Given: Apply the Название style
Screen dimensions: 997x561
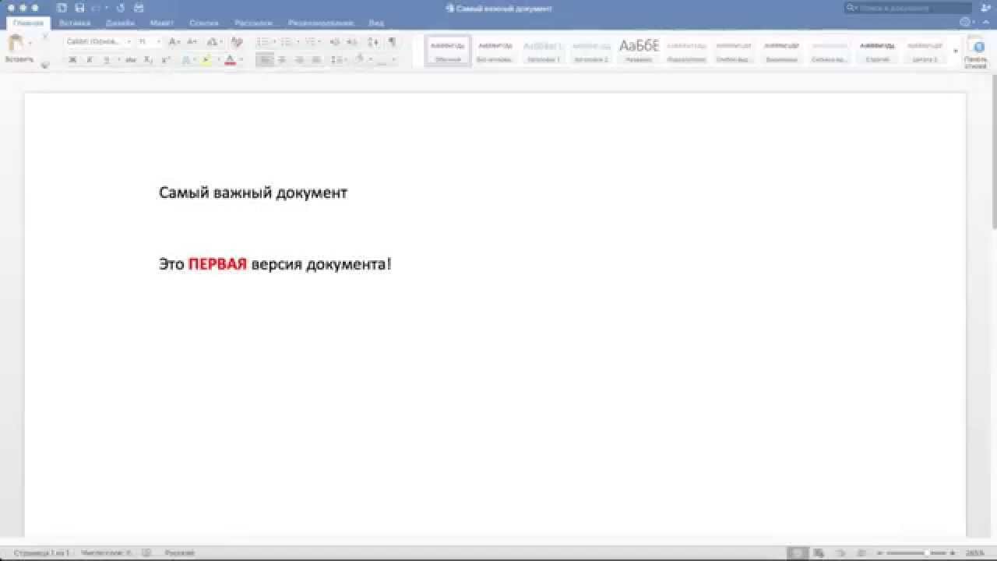Looking at the screenshot, I should (639, 51).
